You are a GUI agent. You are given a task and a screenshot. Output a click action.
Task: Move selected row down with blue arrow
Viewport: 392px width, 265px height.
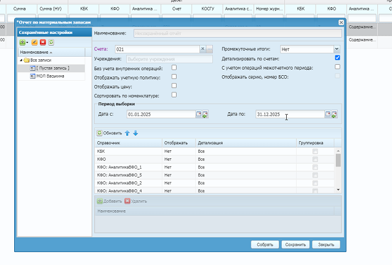pyautogui.click(x=135, y=133)
